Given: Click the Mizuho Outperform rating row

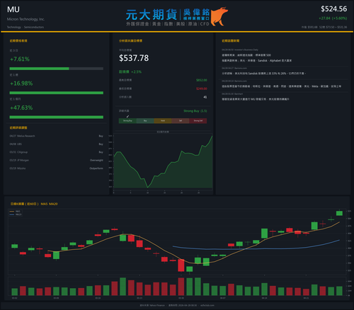Looking at the screenshot, I should [x=57, y=168].
